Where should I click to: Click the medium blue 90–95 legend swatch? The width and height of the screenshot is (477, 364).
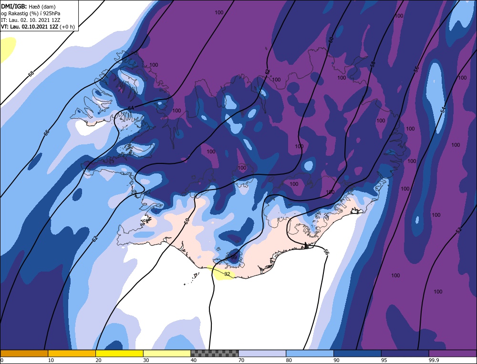click(357, 354)
